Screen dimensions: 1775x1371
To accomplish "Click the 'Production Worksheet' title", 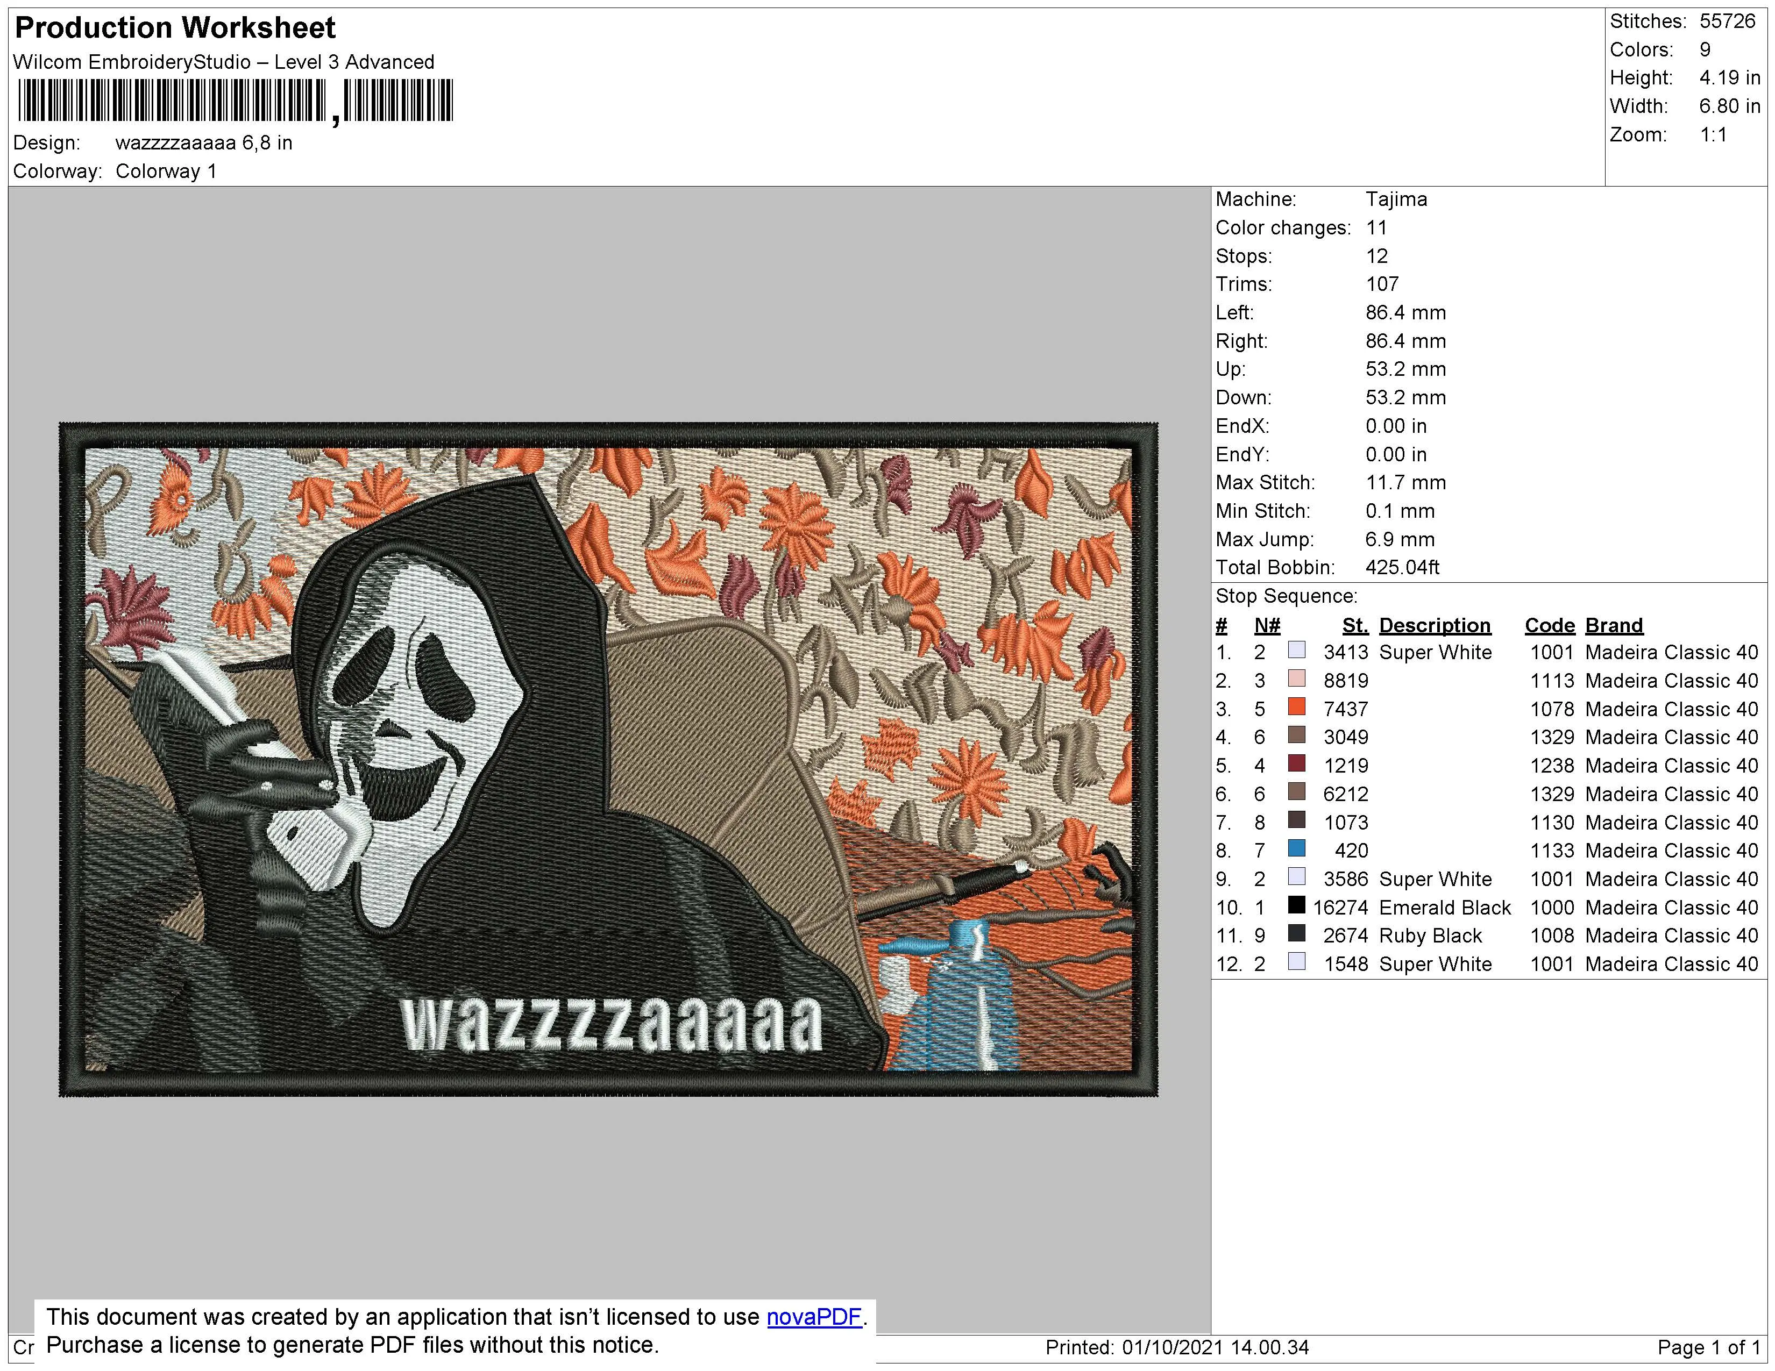I will pos(175,27).
